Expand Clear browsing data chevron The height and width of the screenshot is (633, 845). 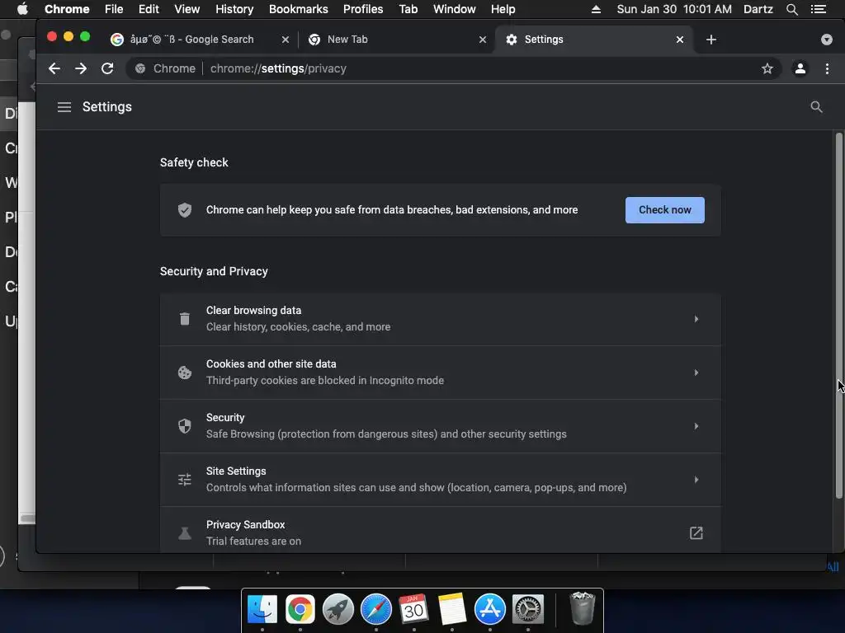point(696,319)
